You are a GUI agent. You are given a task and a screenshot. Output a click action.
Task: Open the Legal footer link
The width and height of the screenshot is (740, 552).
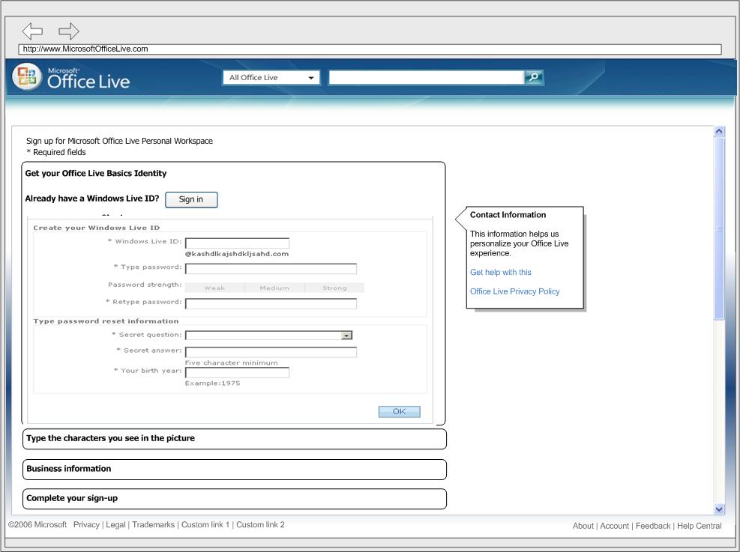point(115,524)
